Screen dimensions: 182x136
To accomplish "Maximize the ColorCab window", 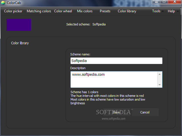I will coord(164,2).
